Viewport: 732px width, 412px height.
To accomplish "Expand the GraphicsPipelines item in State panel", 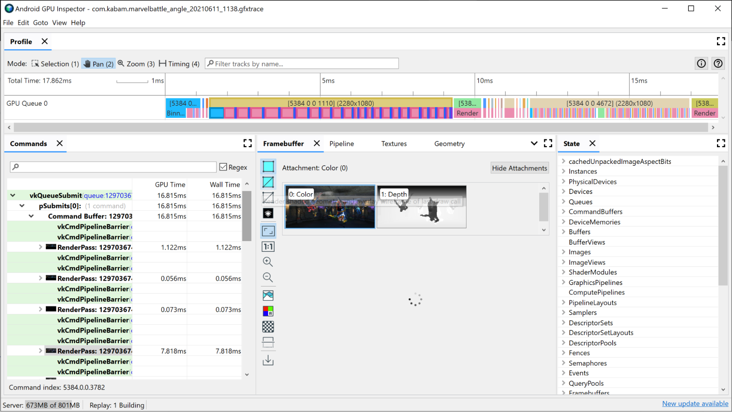I will (x=563, y=282).
